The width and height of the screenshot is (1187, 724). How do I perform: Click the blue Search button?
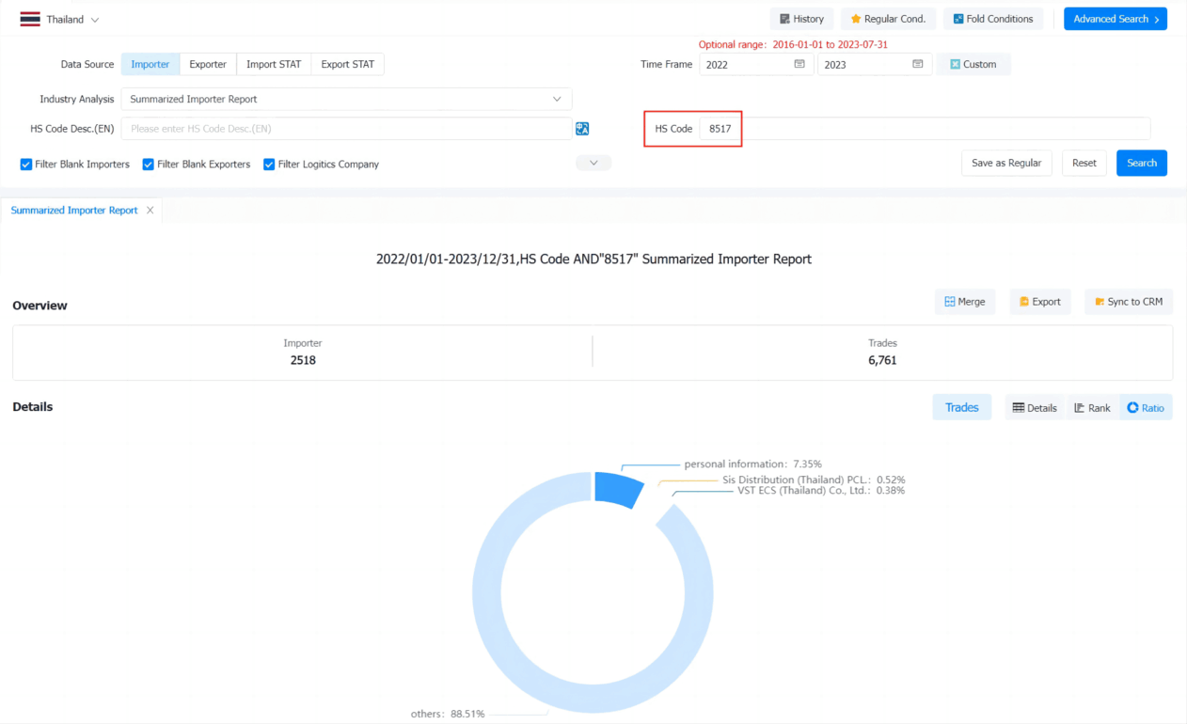tap(1142, 163)
